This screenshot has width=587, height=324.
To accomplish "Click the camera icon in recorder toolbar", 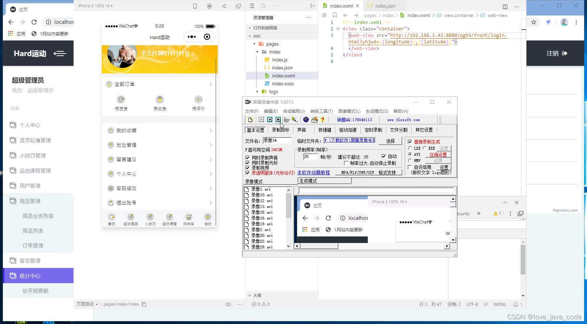I will pyautogui.click(x=286, y=120).
